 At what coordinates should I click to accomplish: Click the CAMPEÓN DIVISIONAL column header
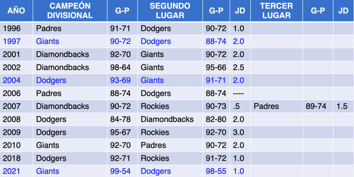point(70,11)
